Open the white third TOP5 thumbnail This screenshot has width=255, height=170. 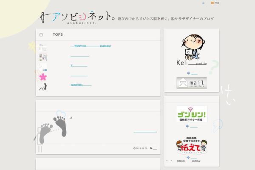point(43,67)
